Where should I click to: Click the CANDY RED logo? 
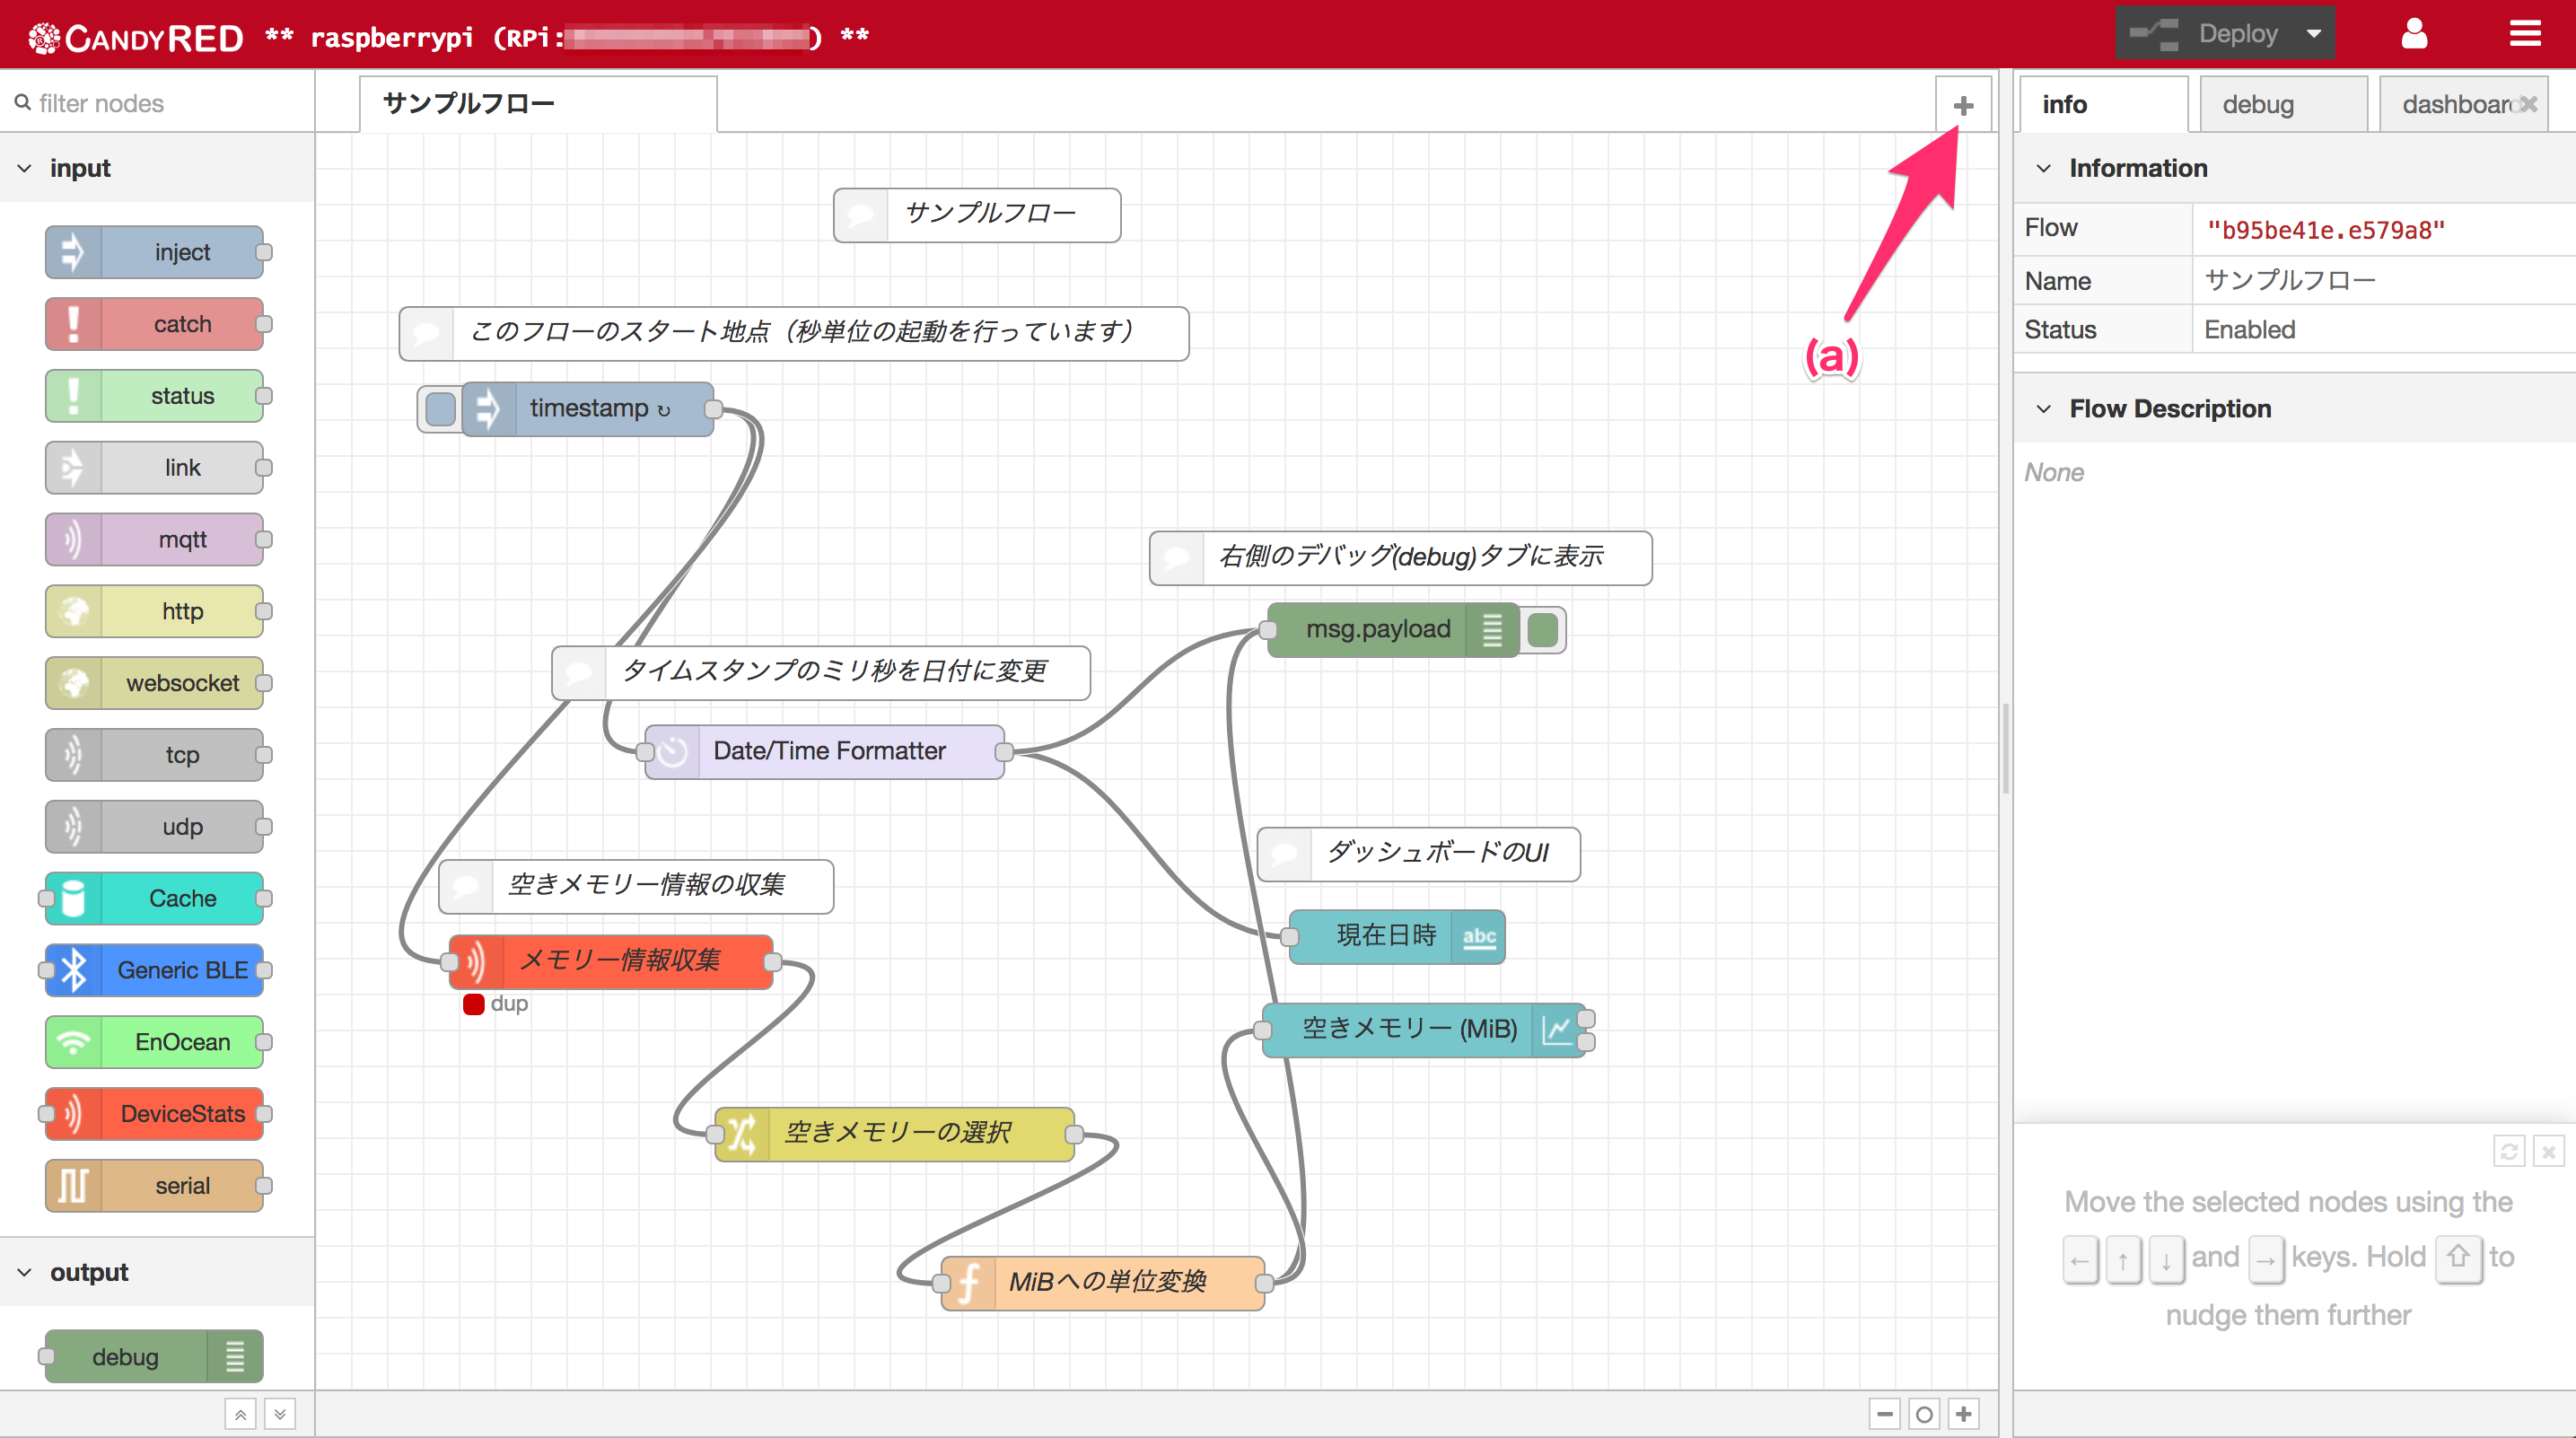coord(136,37)
